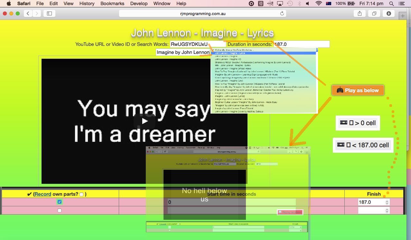This screenshot has width=411, height=240.
Task: Open the Window menu
Action: (162, 4)
